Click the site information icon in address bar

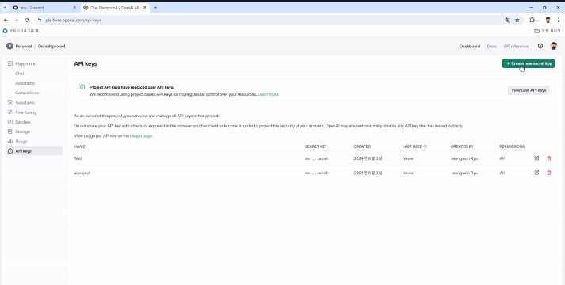pyautogui.click(x=40, y=20)
